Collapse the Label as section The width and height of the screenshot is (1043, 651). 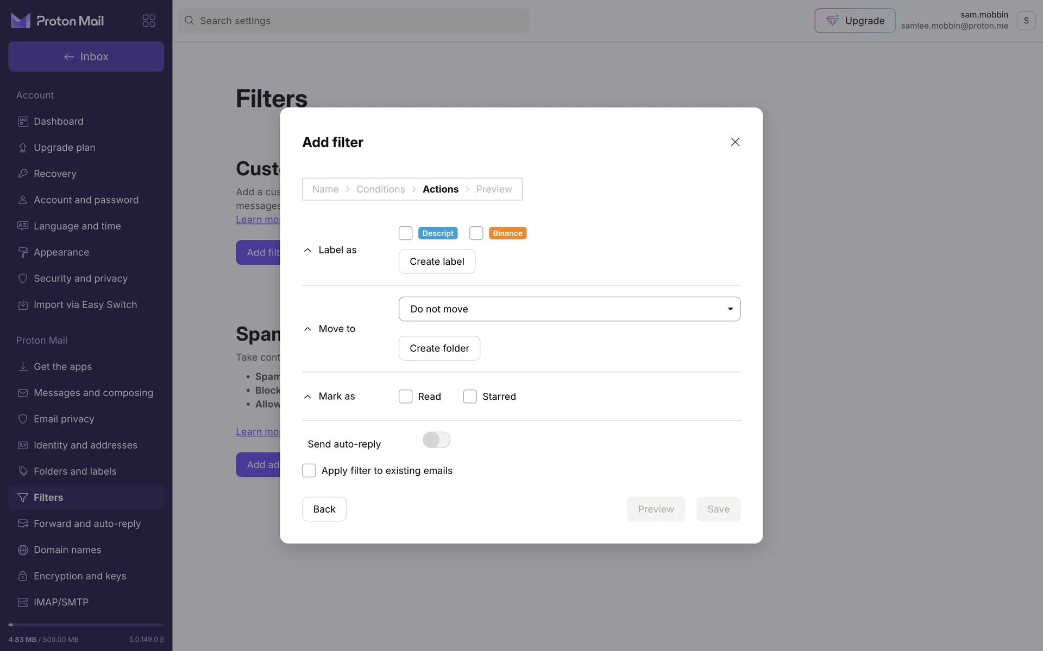click(x=307, y=250)
